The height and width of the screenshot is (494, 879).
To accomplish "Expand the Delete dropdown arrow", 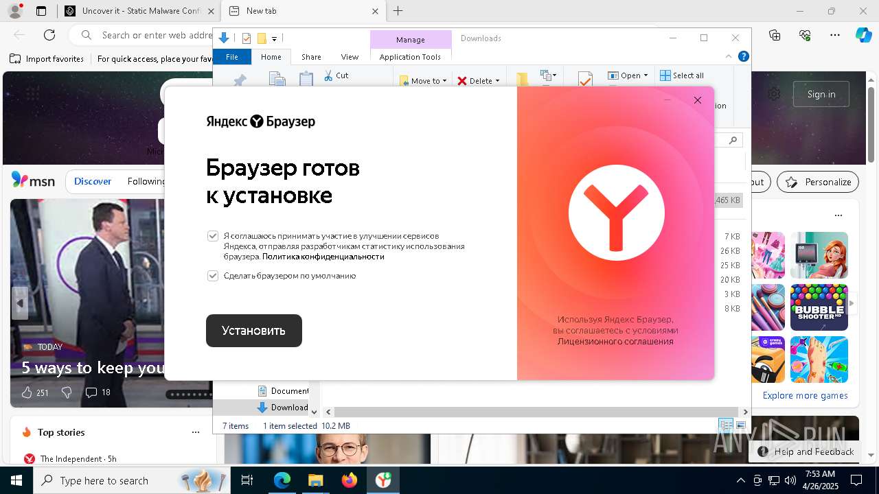I will click(497, 81).
